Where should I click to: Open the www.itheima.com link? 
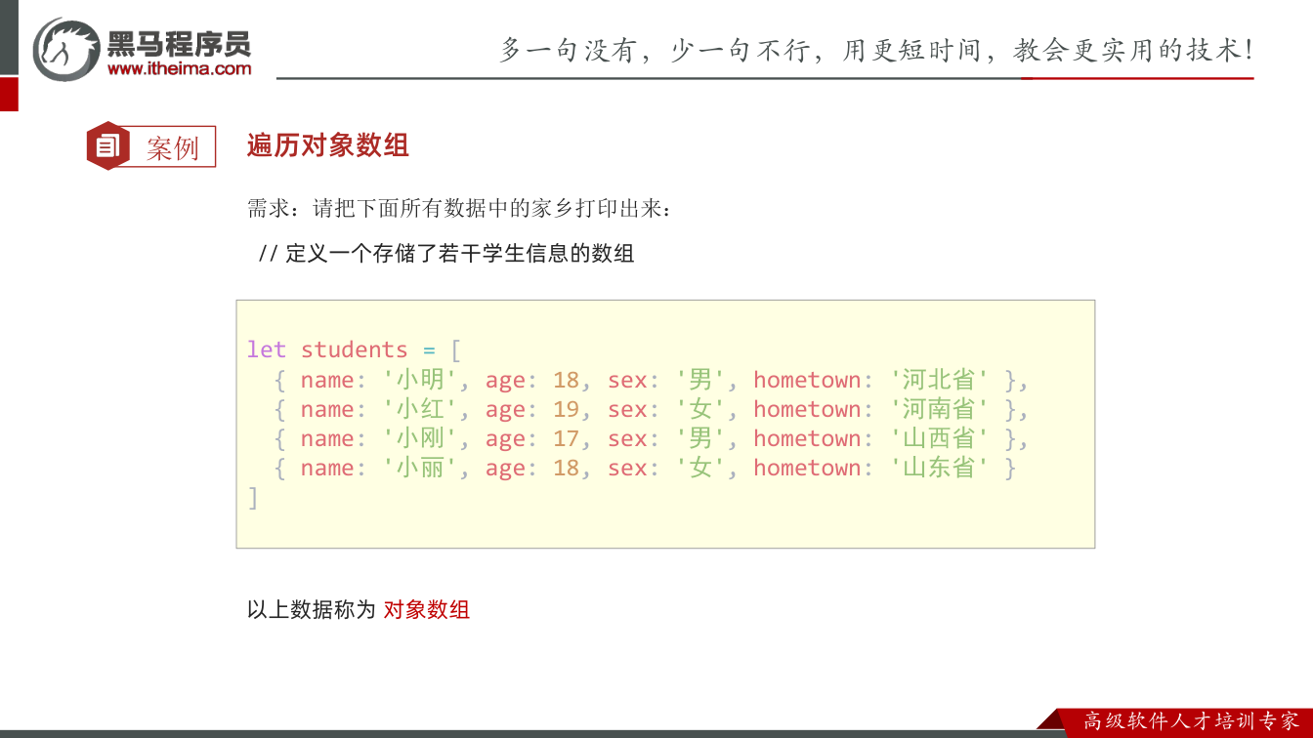(179, 68)
